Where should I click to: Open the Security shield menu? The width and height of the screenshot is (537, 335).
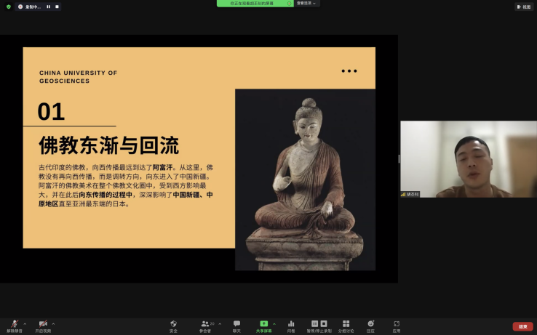pos(173,323)
